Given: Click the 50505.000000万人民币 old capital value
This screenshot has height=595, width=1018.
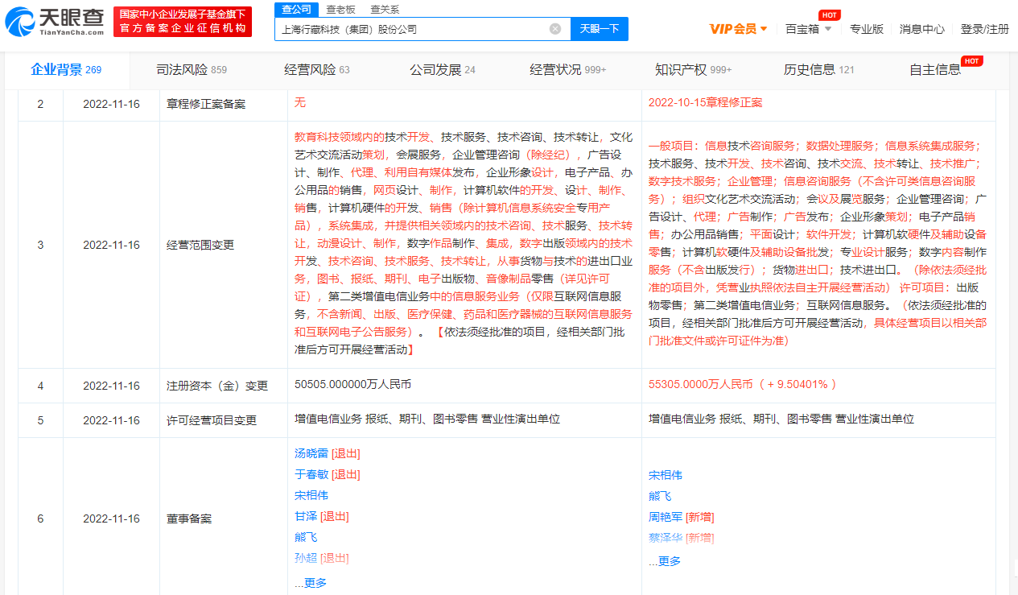Looking at the screenshot, I should [352, 384].
